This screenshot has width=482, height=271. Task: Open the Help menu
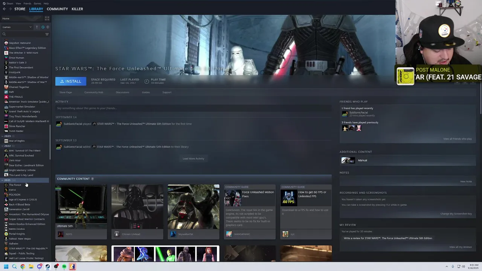46,3
